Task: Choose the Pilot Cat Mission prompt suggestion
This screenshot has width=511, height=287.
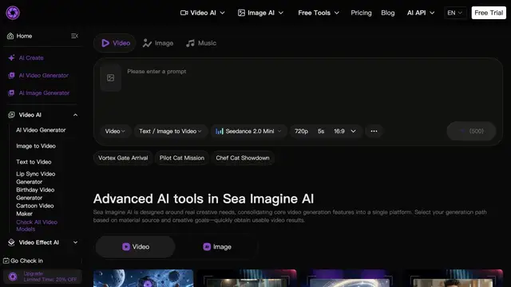Action: (x=182, y=158)
